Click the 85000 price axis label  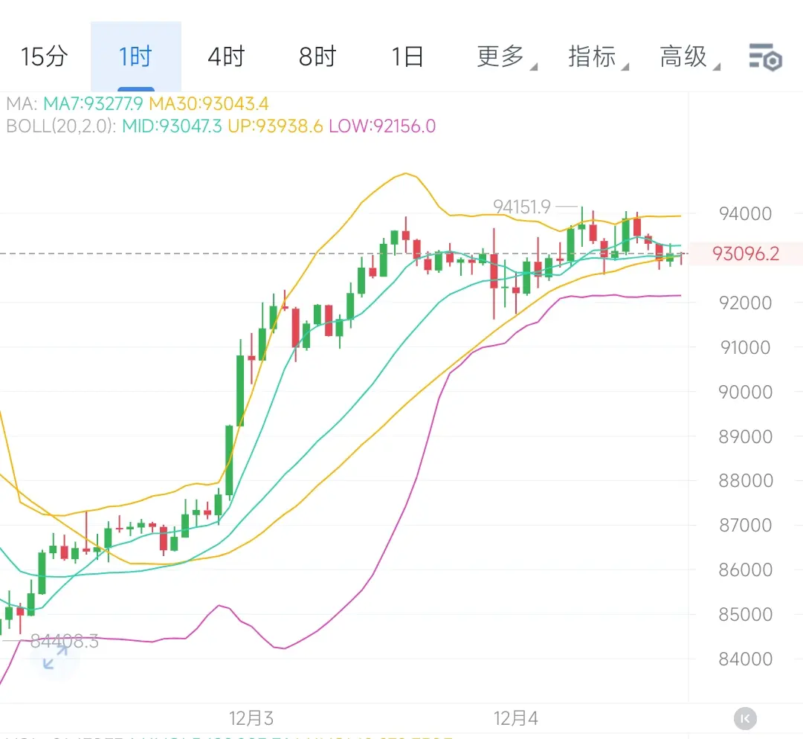click(746, 615)
